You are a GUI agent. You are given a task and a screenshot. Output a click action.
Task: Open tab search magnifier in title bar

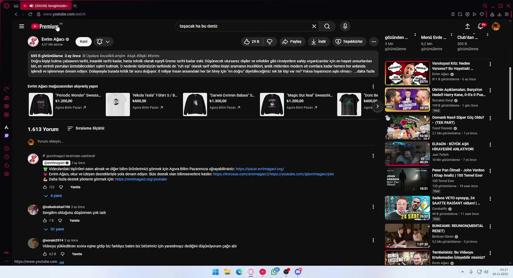(x=485, y=6)
